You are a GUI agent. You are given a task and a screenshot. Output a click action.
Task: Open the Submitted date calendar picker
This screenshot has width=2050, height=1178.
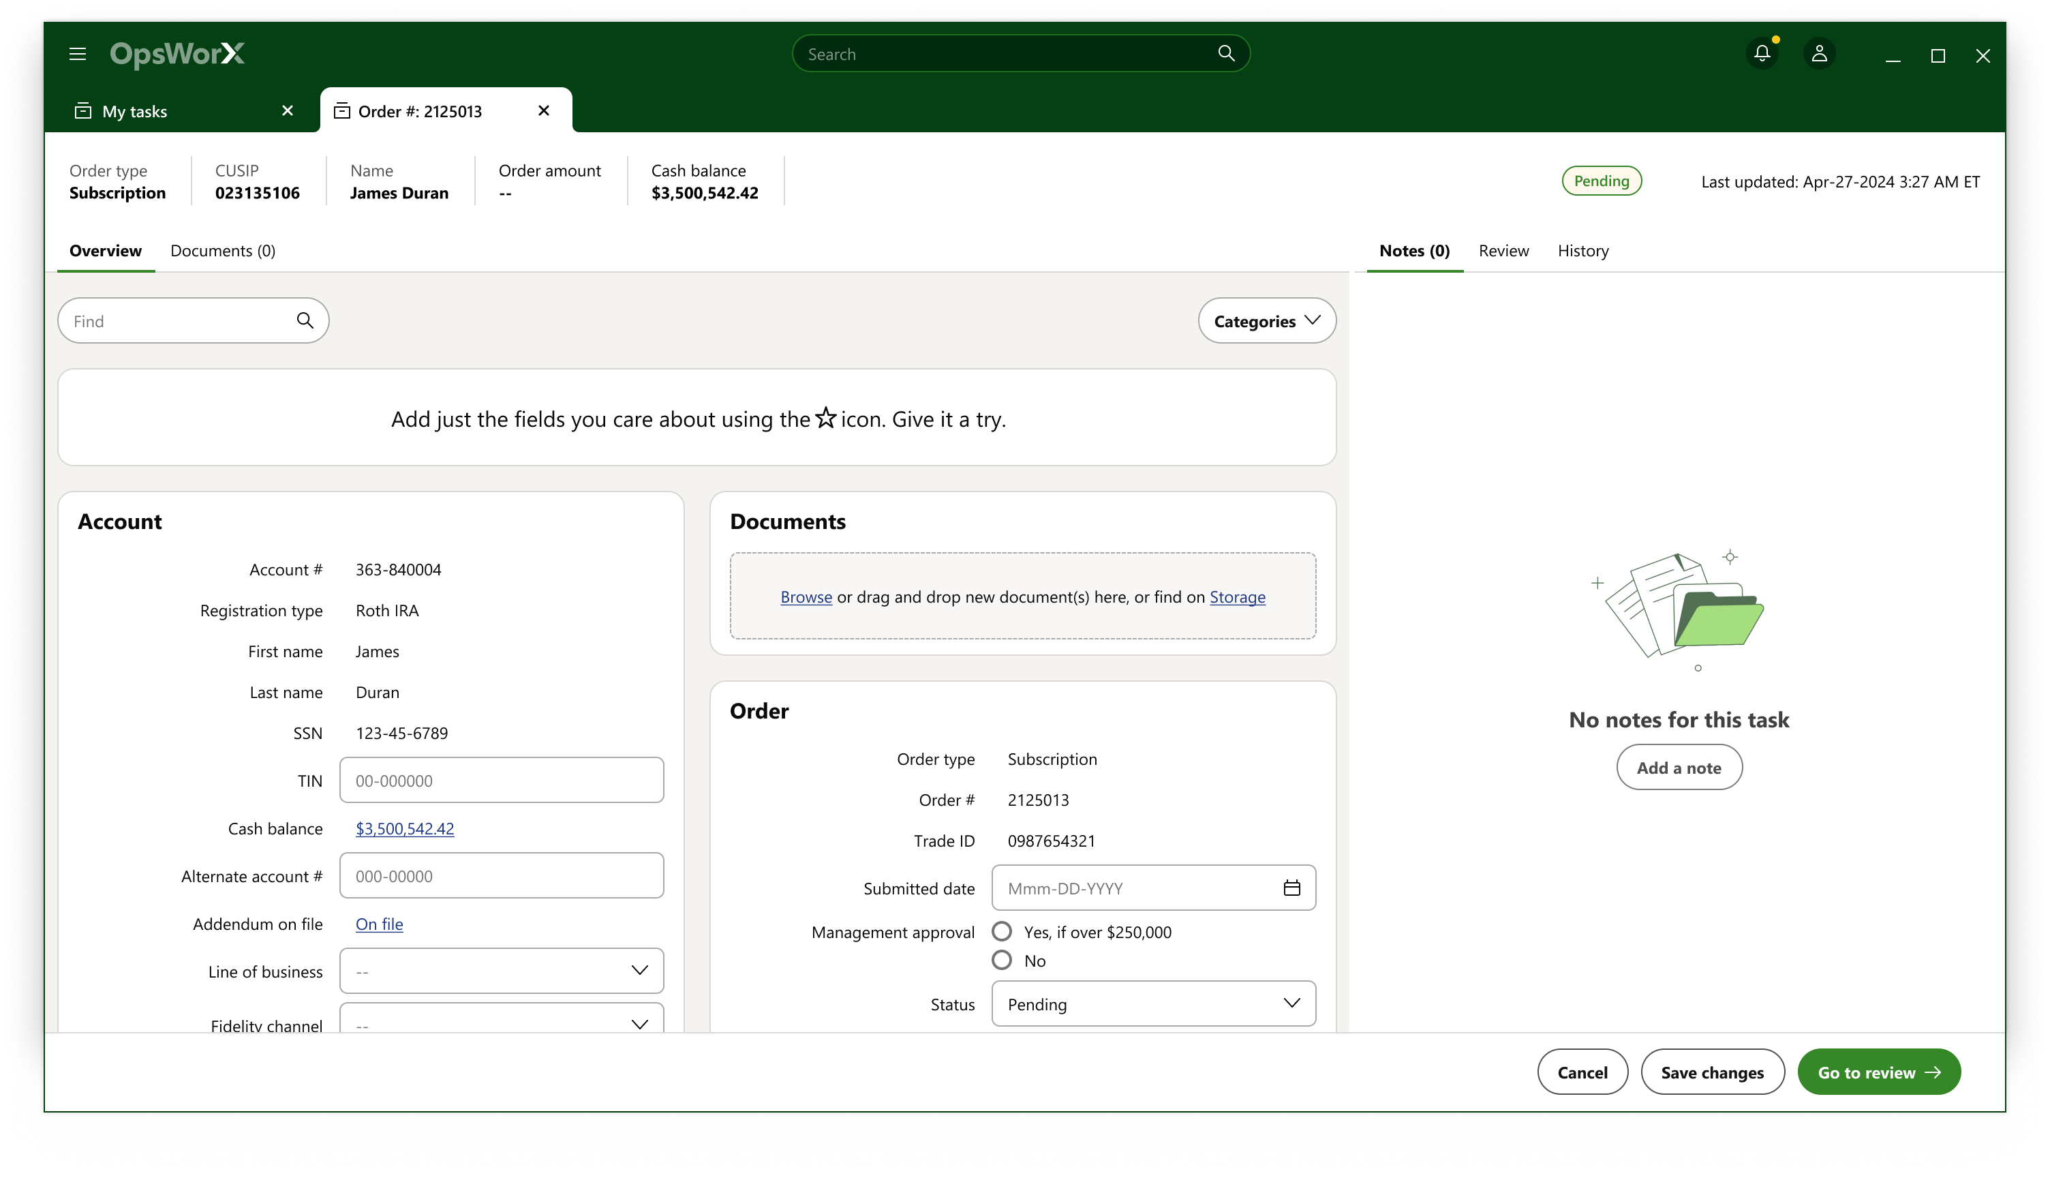pos(1291,888)
